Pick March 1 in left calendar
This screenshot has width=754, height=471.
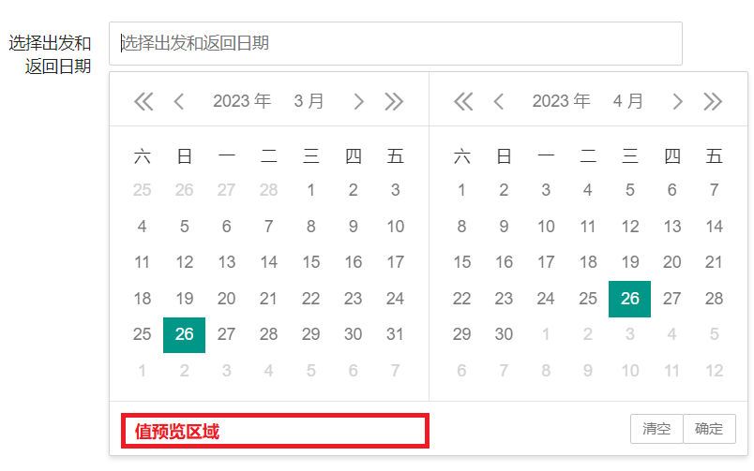coord(310,190)
